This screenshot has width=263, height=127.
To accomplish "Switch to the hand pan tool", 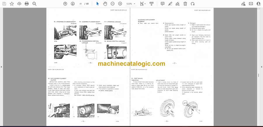I will tap(105, 4).
